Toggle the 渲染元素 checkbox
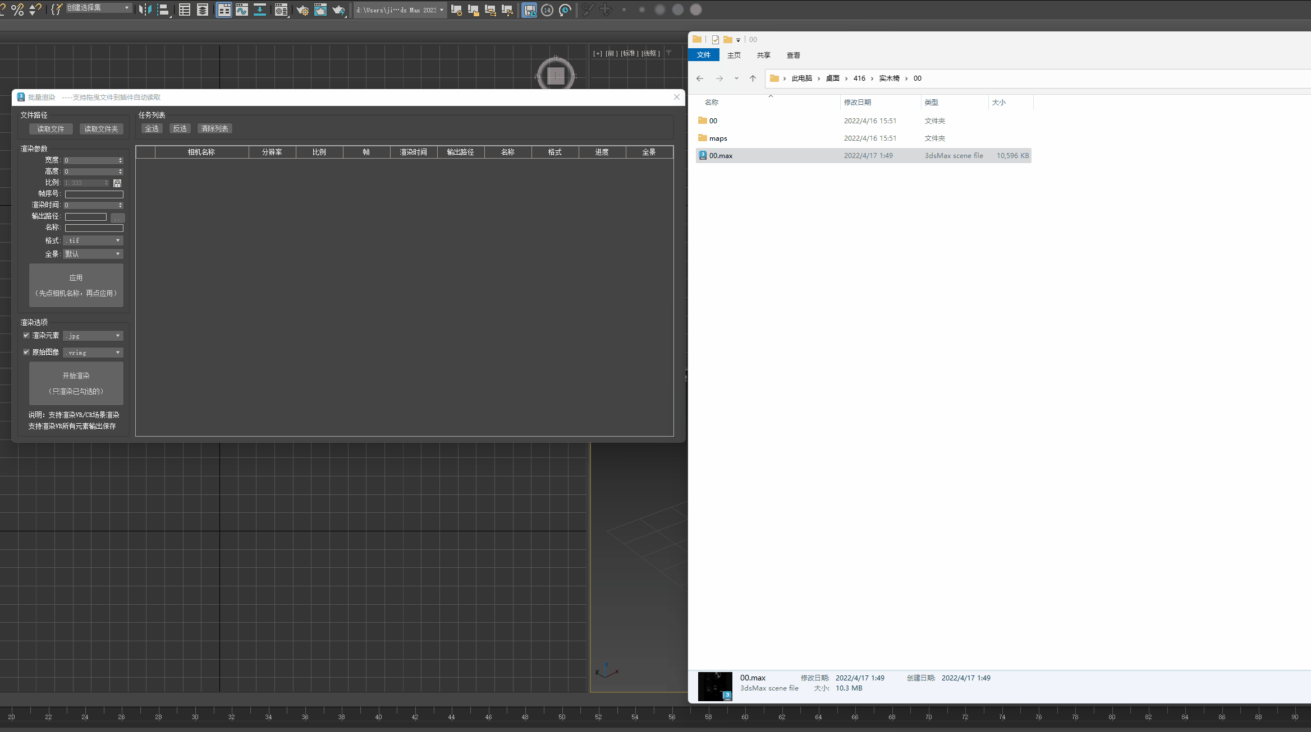1311x732 pixels. [x=26, y=335]
